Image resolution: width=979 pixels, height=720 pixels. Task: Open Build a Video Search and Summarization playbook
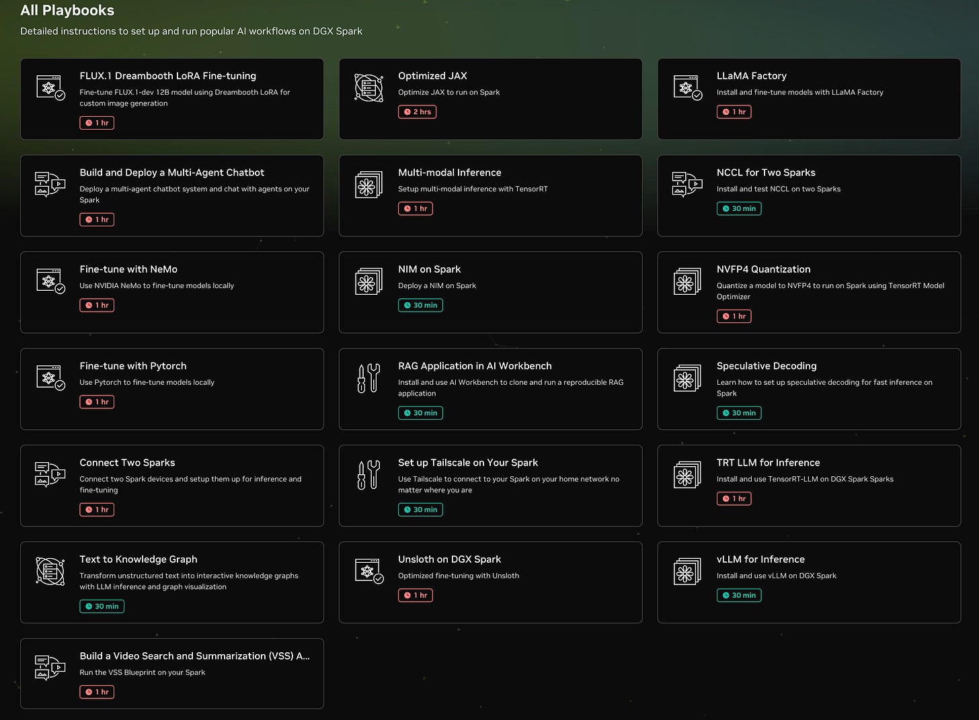pos(194,656)
